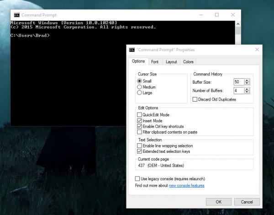Decrease Number of Buffers with down arrow

(247, 92)
